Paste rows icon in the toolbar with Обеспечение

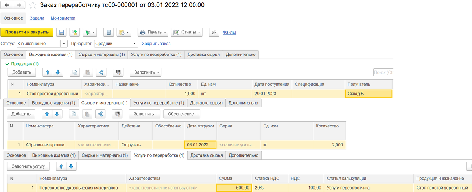point(87,114)
